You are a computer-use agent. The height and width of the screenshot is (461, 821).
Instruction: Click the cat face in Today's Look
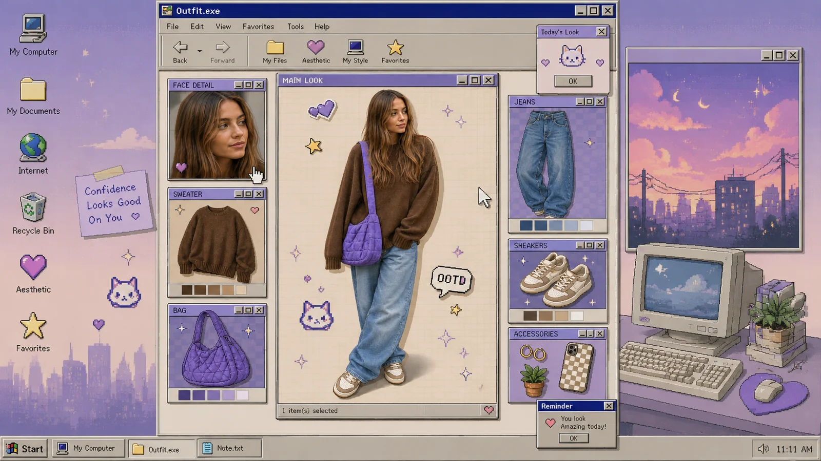[x=572, y=56]
